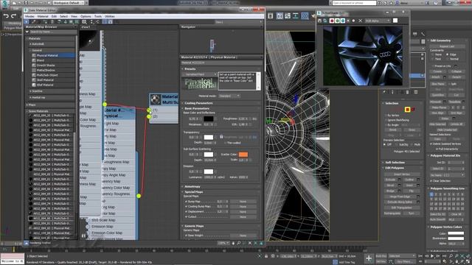
Task: Click the Repeat Last button
Action: coord(447,46)
